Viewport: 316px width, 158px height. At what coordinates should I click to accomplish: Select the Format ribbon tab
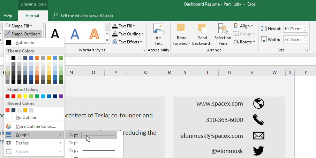(x=33, y=16)
